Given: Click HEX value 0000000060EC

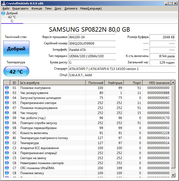Looking at the screenshot, I should click(x=158, y=98).
